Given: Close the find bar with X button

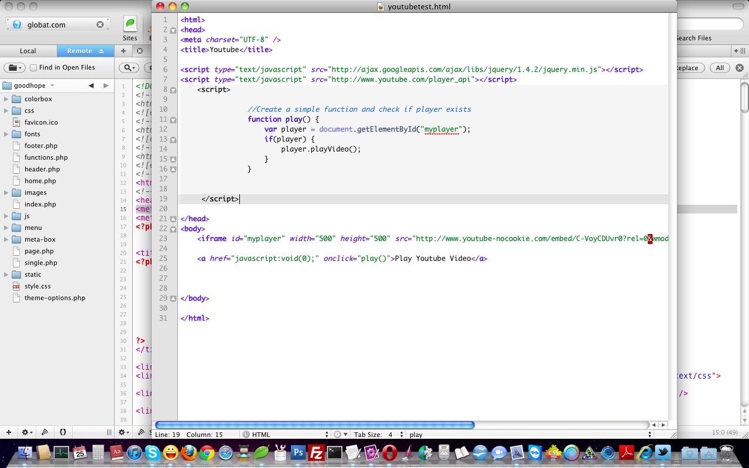Looking at the screenshot, I should coord(740,68).
